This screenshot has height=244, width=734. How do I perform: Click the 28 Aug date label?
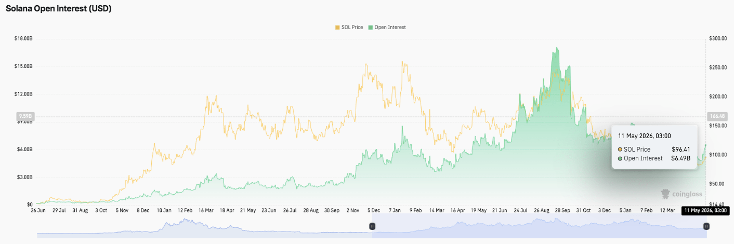pos(311,210)
